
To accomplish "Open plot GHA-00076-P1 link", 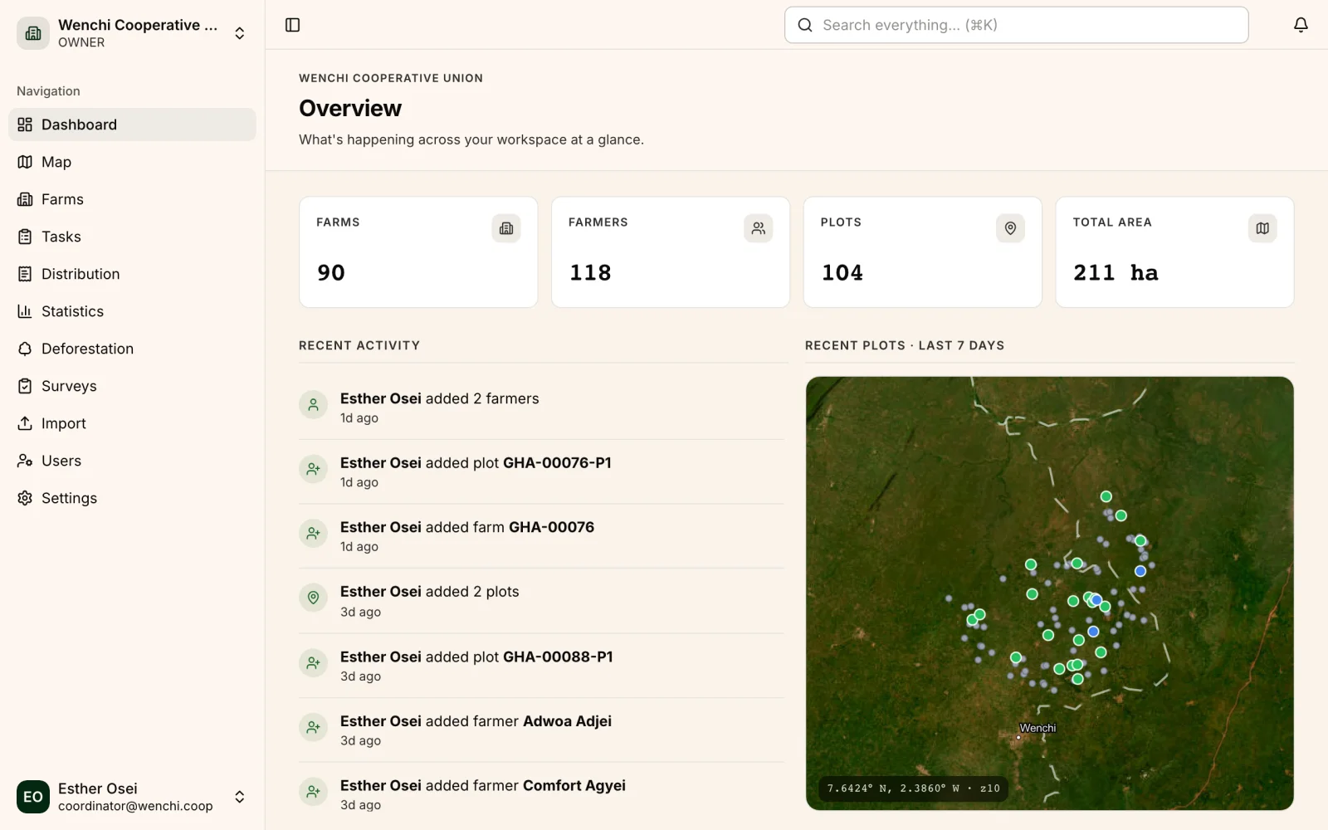I will point(557,463).
